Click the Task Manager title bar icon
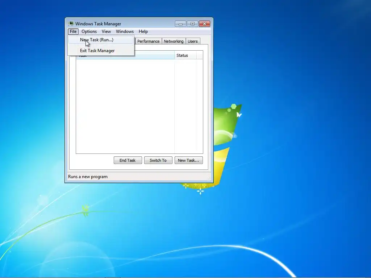This screenshot has width=371, height=278. pyautogui.click(x=71, y=24)
